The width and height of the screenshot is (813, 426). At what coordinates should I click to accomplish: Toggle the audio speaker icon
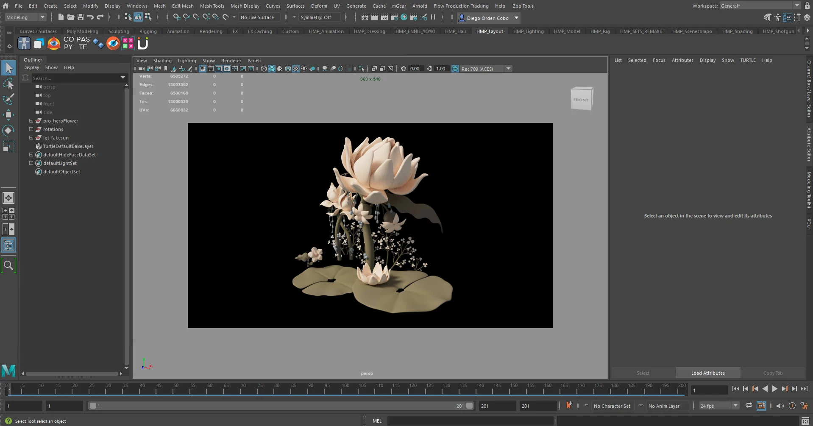tap(780, 406)
